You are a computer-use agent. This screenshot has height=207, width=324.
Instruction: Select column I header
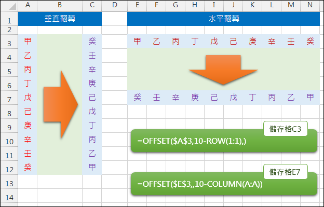pos(214,6)
